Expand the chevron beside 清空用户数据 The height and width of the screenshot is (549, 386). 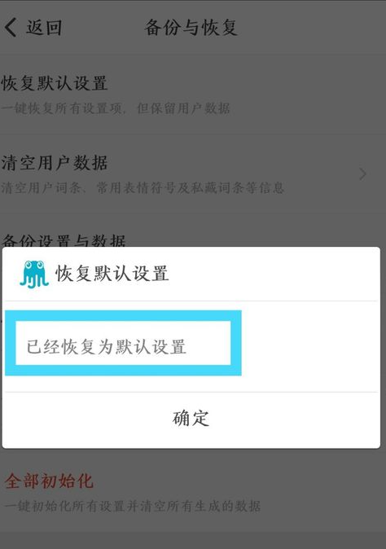[x=363, y=174]
